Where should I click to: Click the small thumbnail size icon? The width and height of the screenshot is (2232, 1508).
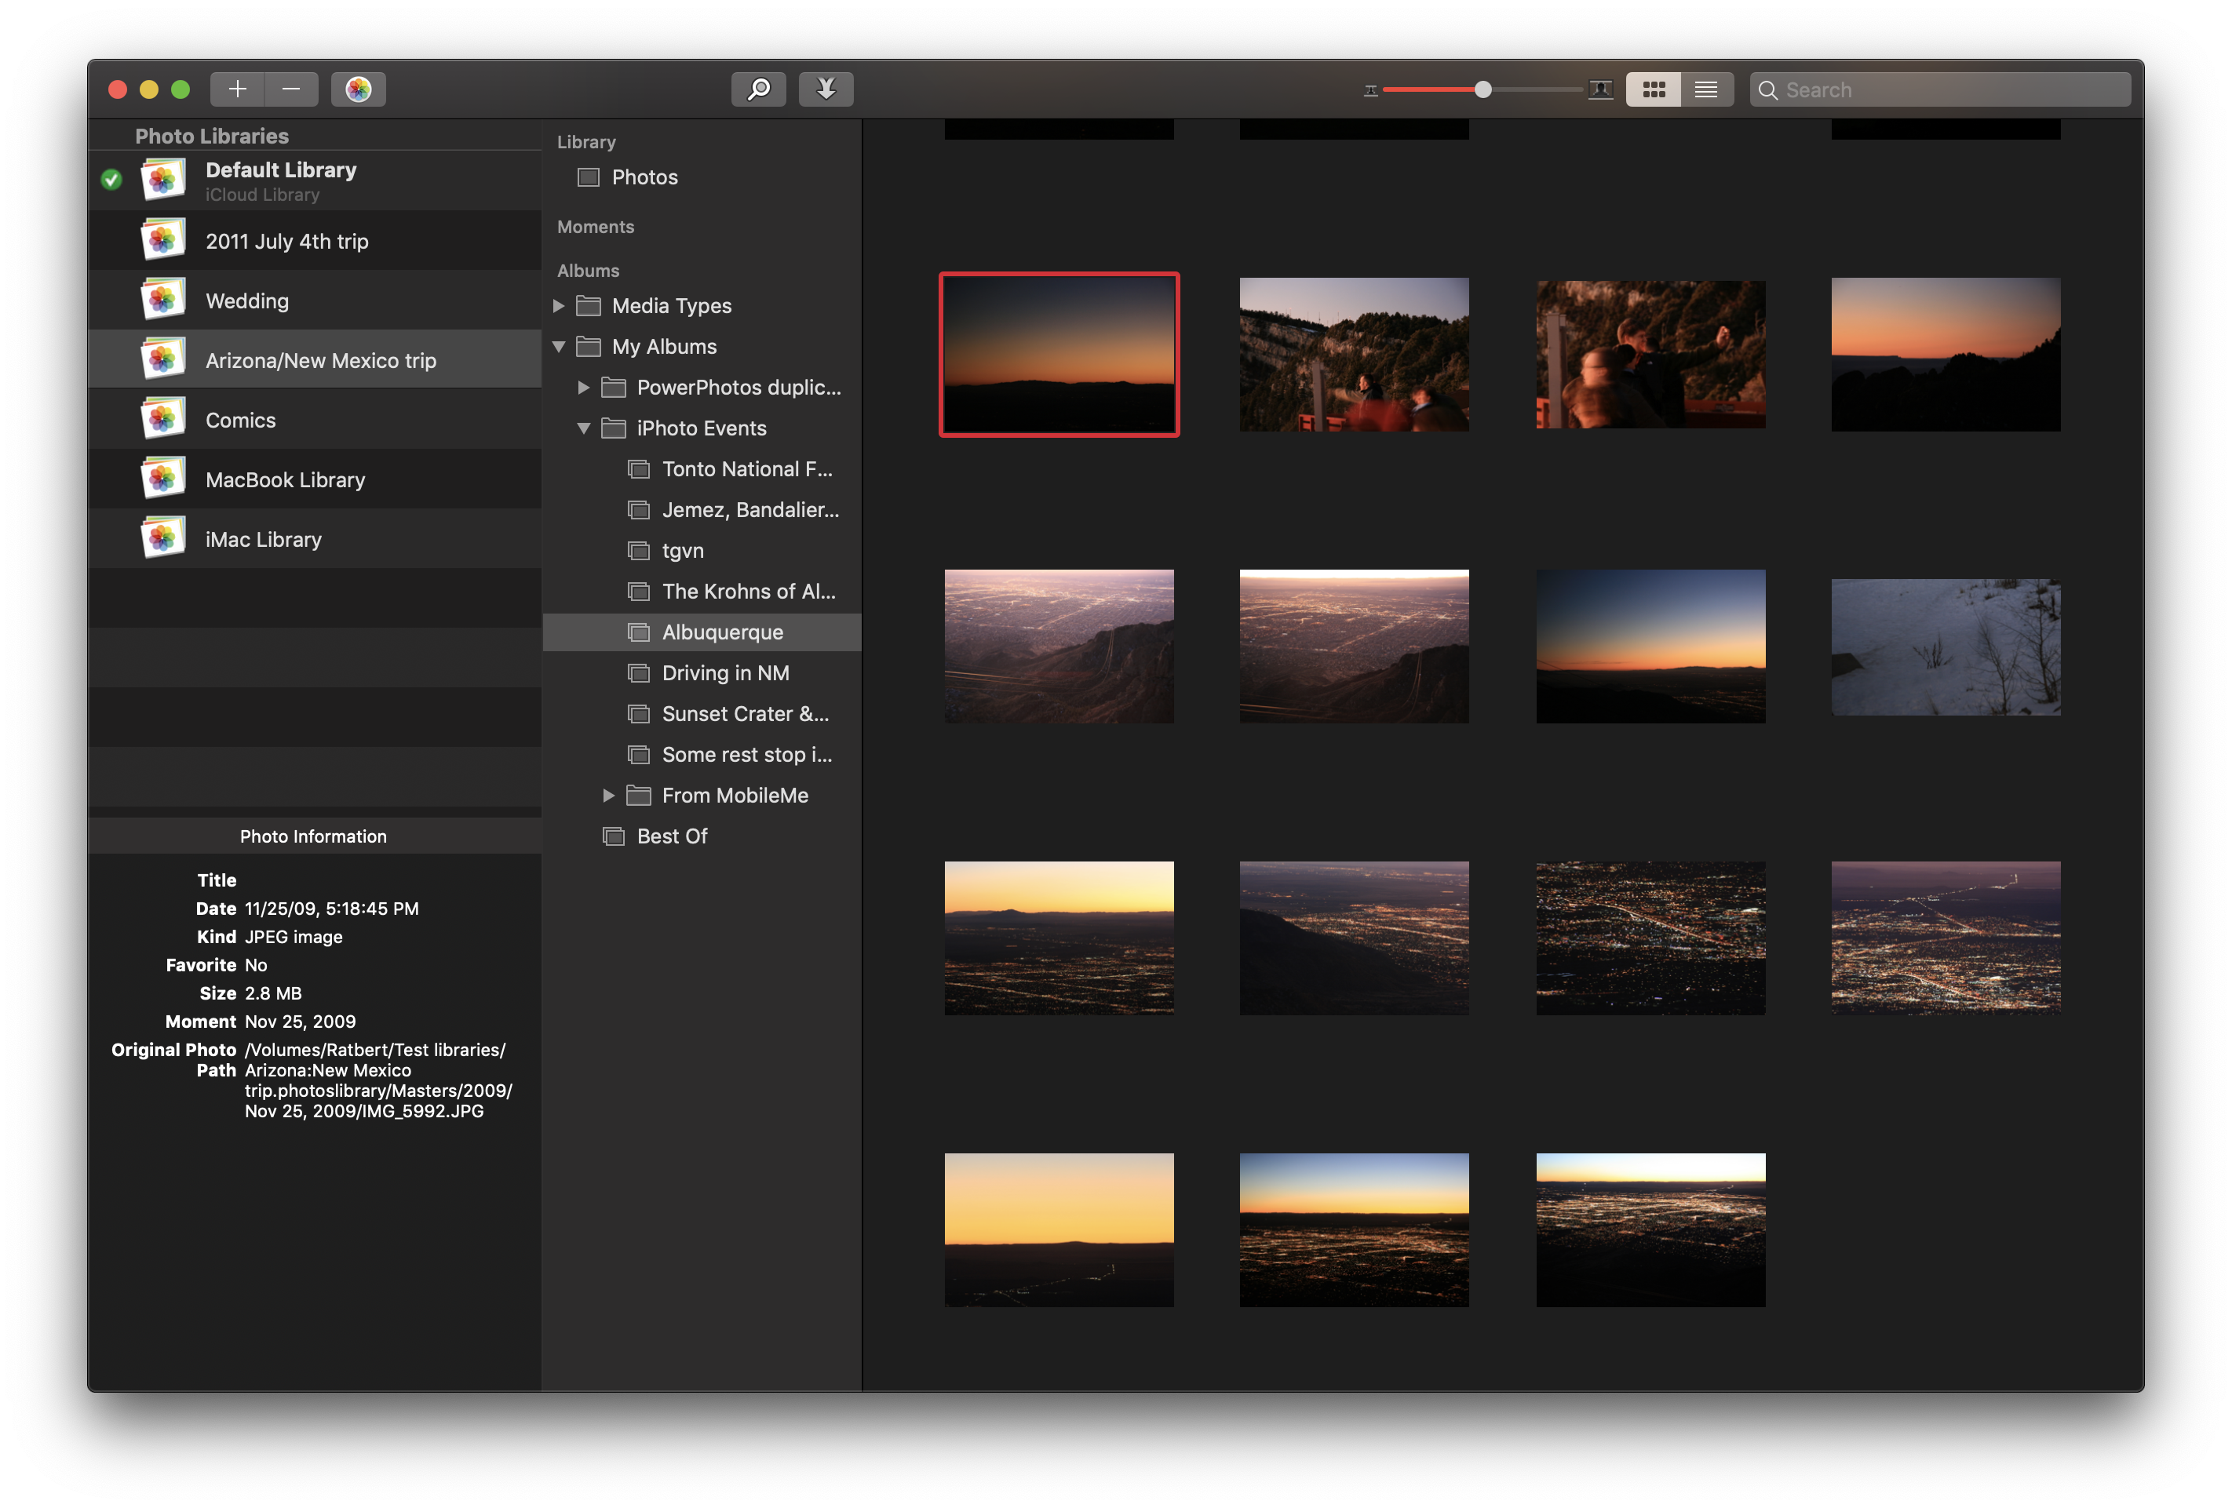click(1370, 90)
